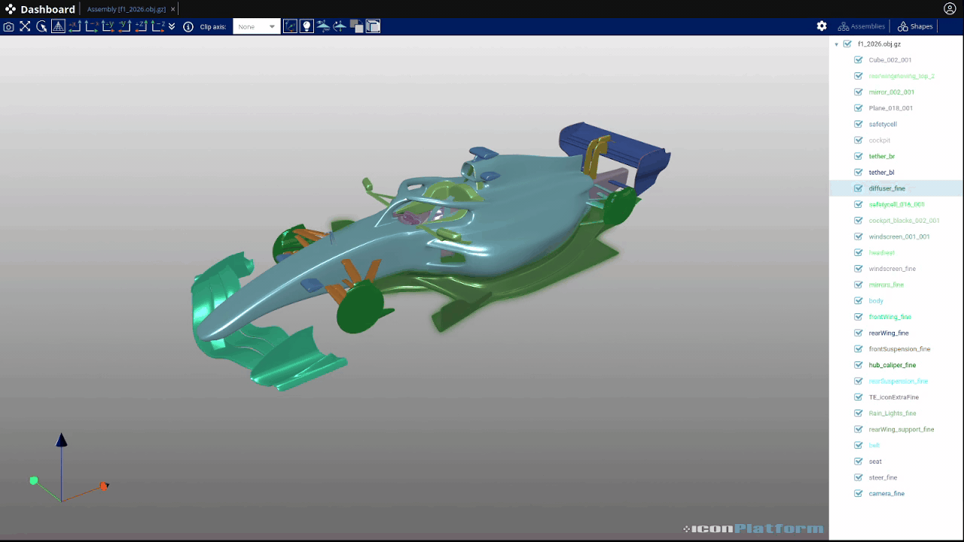Viewport: 964px width, 542px height.
Task: Click the user account icon
Action: 950,9
